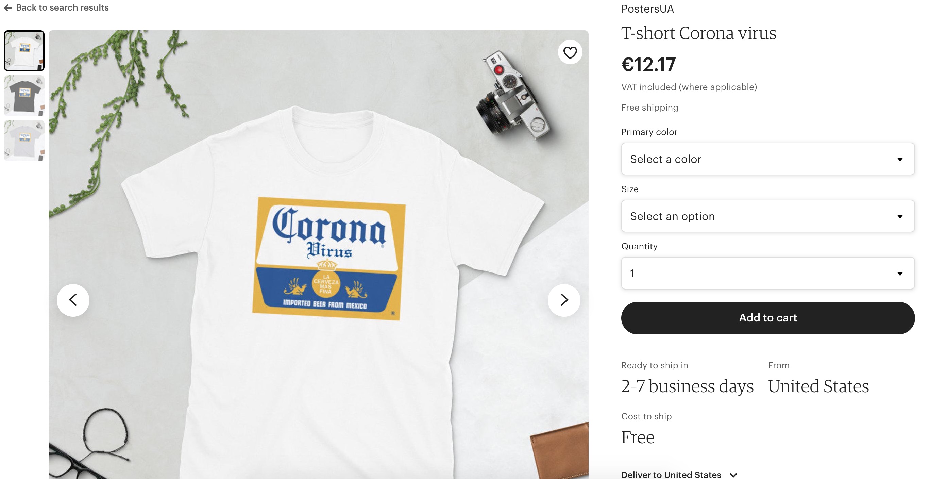The image size is (930, 479).
Task: Click the back arrow beside search results
Action: (x=8, y=7)
